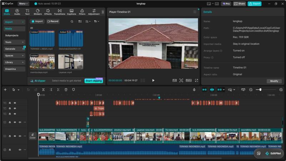Open the AI clipper
Viewport: 286px width, 161px height.
pyautogui.click(x=38, y=81)
